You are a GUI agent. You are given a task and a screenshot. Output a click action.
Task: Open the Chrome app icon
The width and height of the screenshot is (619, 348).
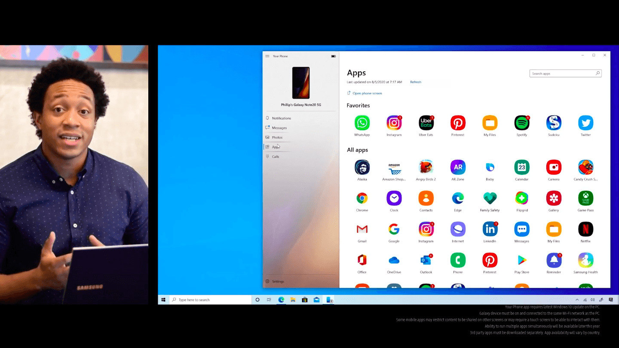[x=362, y=198]
